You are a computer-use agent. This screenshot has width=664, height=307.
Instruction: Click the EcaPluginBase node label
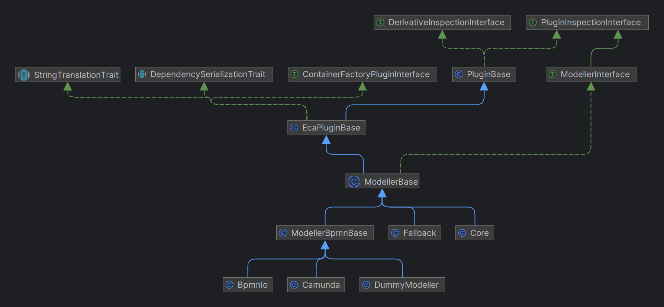pos(331,128)
